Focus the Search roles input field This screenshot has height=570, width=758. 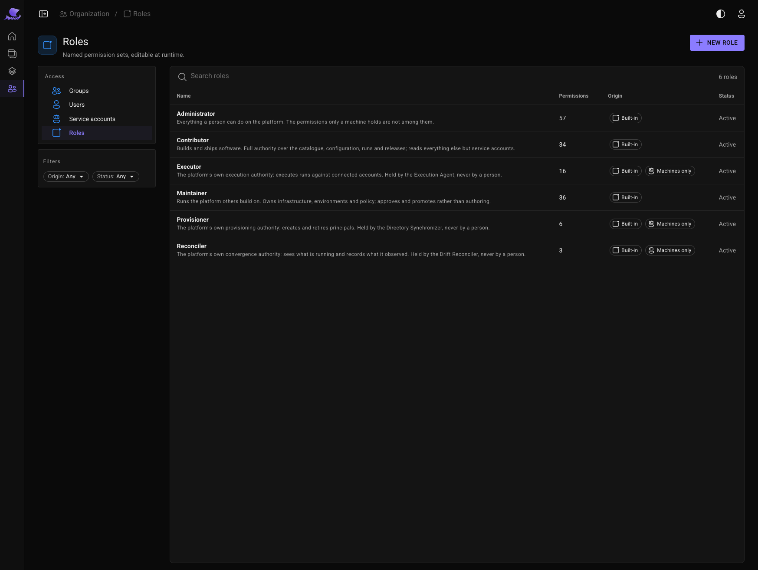(451, 76)
